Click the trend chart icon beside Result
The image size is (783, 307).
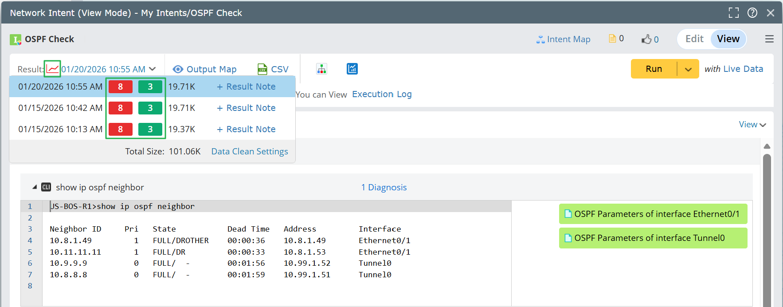point(52,69)
